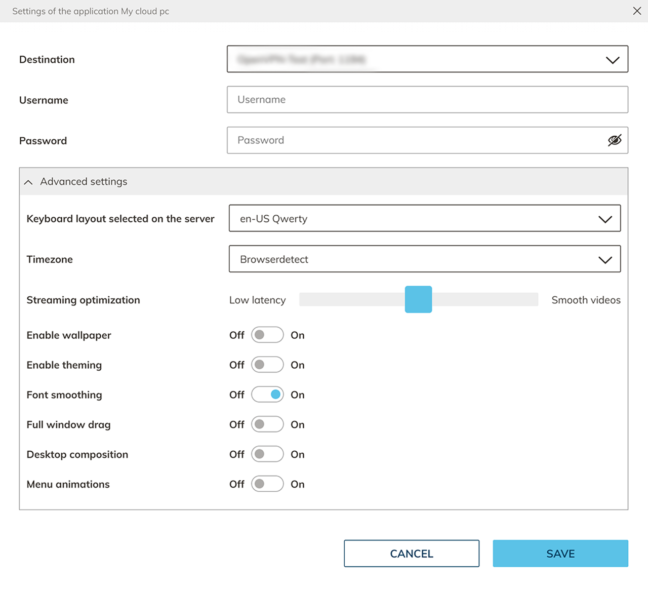Enable Menu animations
648x589 pixels.
coord(267,484)
